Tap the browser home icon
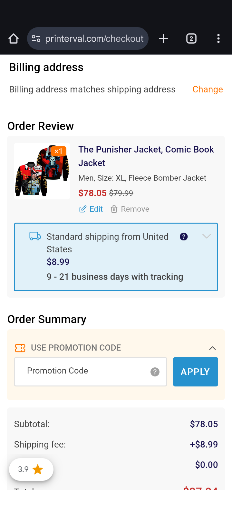The height and width of the screenshot is (517, 232). coord(14,39)
